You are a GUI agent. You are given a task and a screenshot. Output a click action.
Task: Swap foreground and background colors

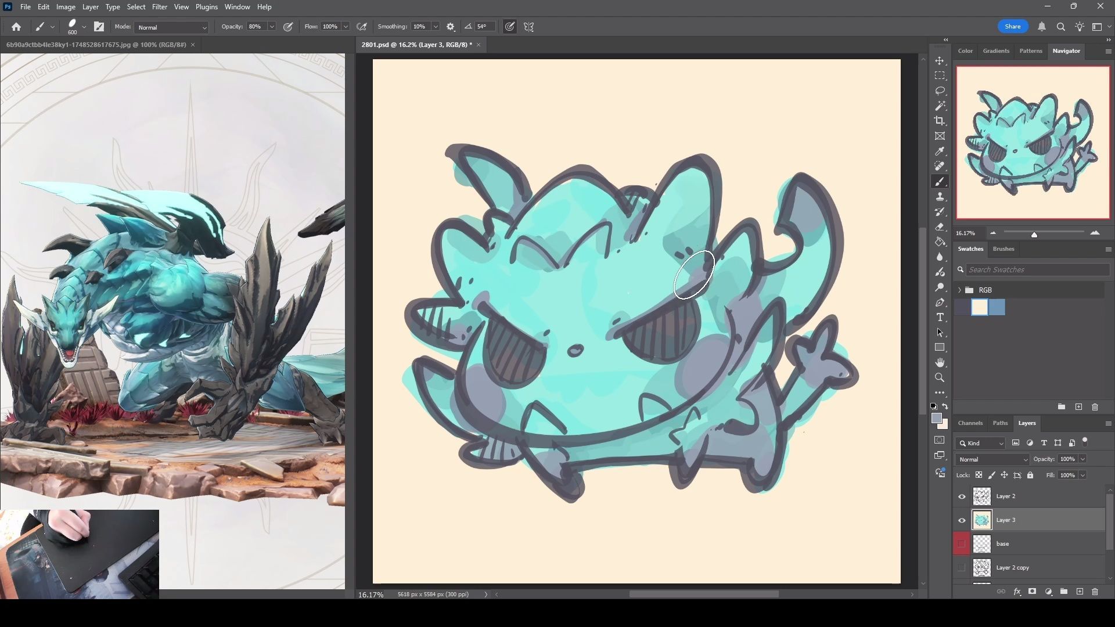[945, 406]
